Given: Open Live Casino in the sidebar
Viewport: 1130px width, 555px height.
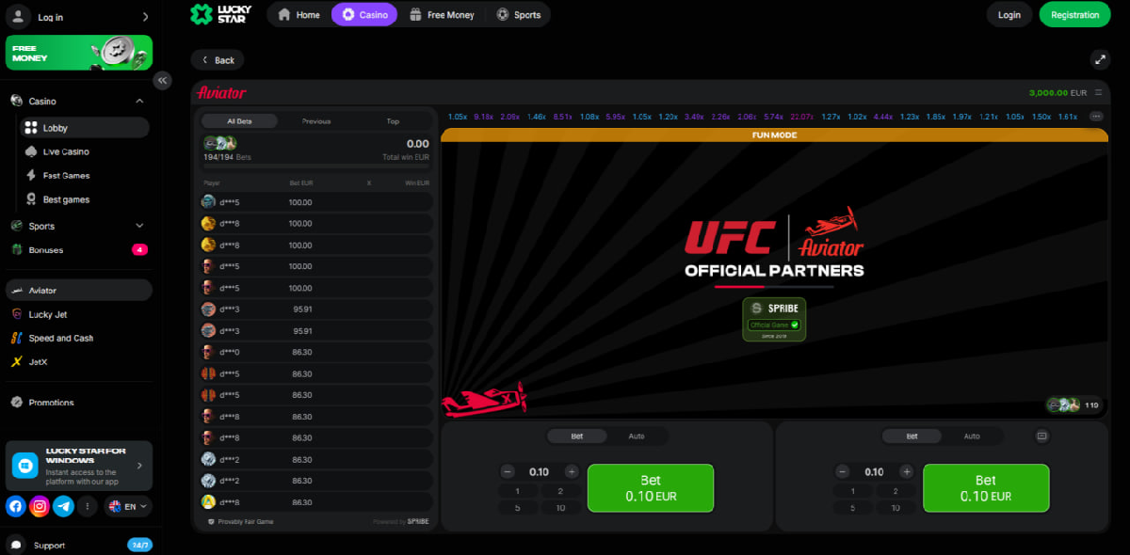Looking at the screenshot, I should point(66,151).
